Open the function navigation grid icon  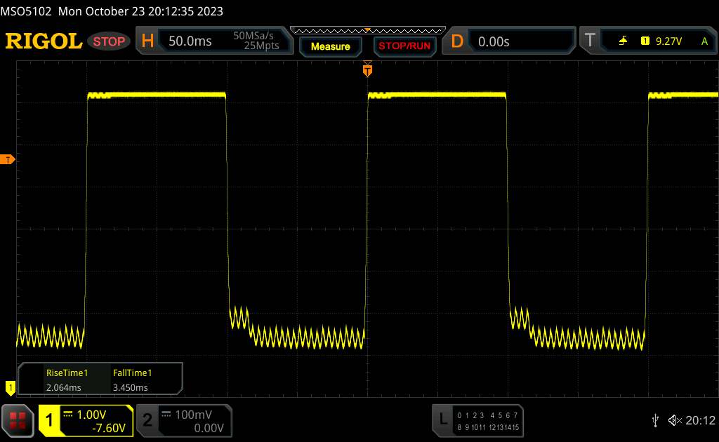(x=18, y=420)
